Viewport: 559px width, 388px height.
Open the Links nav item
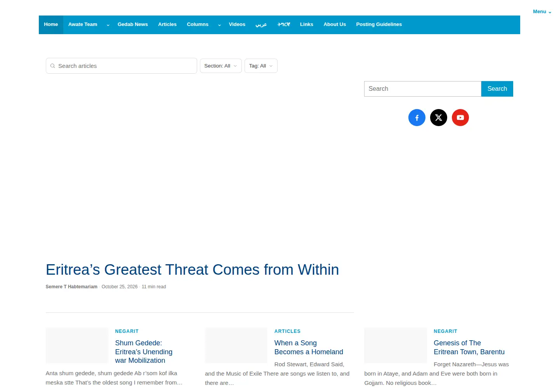(307, 24)
